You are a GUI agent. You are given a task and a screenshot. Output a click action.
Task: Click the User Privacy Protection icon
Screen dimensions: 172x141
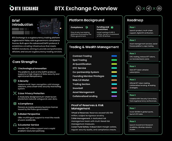coord(15,93)
